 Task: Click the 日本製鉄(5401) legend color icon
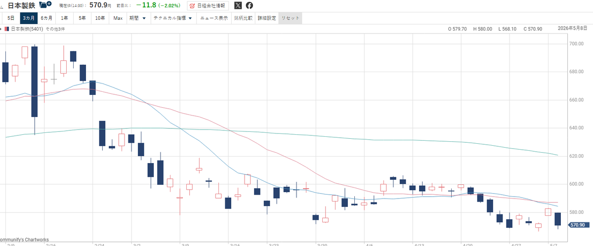[7, 29]
